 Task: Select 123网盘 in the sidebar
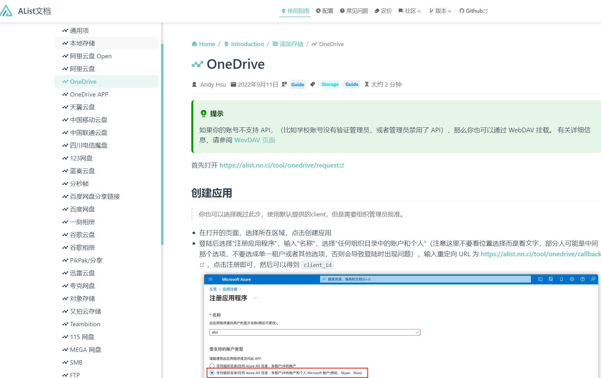point(106,158)
